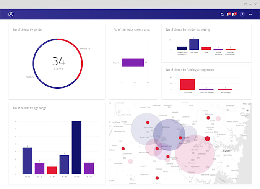
Task: Click the hexagon app logo
Action: (11, 14)
